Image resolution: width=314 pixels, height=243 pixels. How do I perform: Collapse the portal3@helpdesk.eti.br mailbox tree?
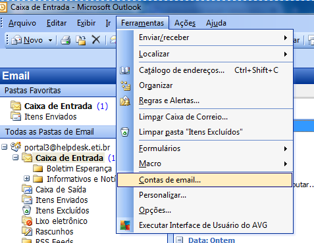[4, 147]
